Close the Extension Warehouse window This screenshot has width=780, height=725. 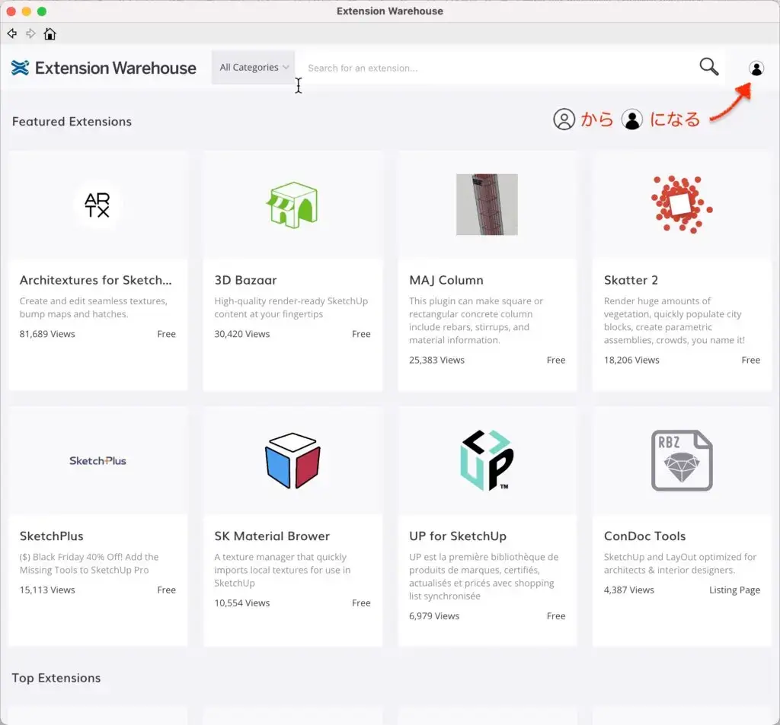pos(11,11)
